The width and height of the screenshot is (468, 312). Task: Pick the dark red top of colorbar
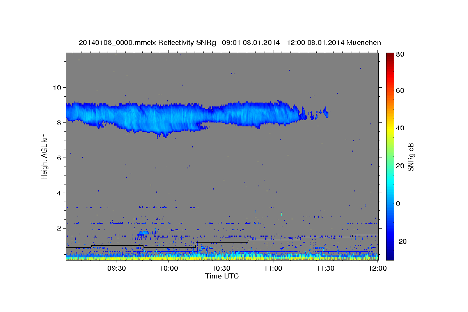click(x=390, y=55)
